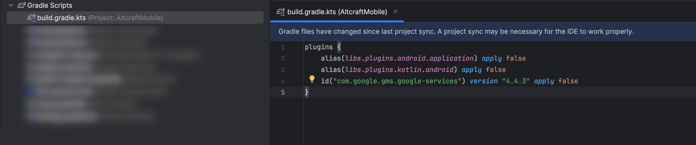This screenshot has height=145, width=696.
Task: Click the "com.google.gms.google-services" string
Action: click(x=397, y=81)
